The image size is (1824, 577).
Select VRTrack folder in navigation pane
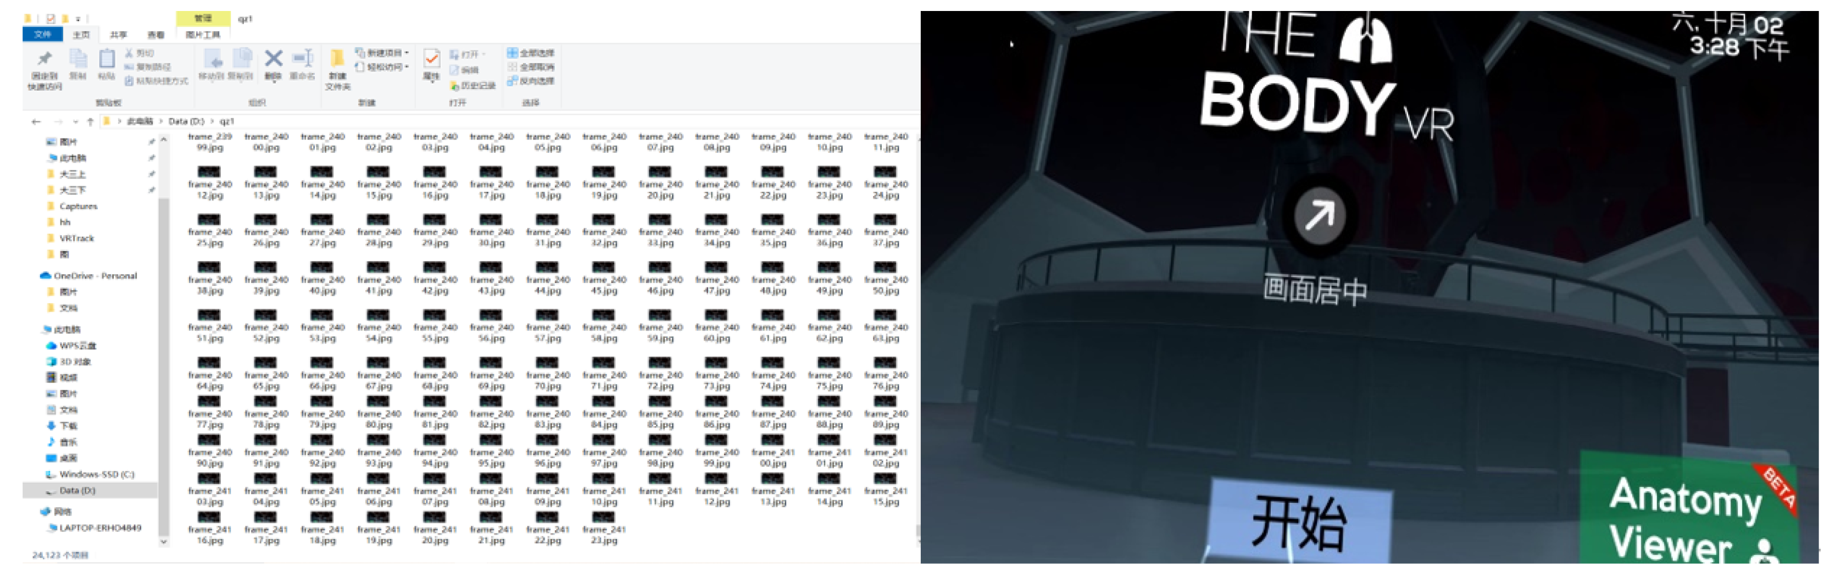(76, 238)
